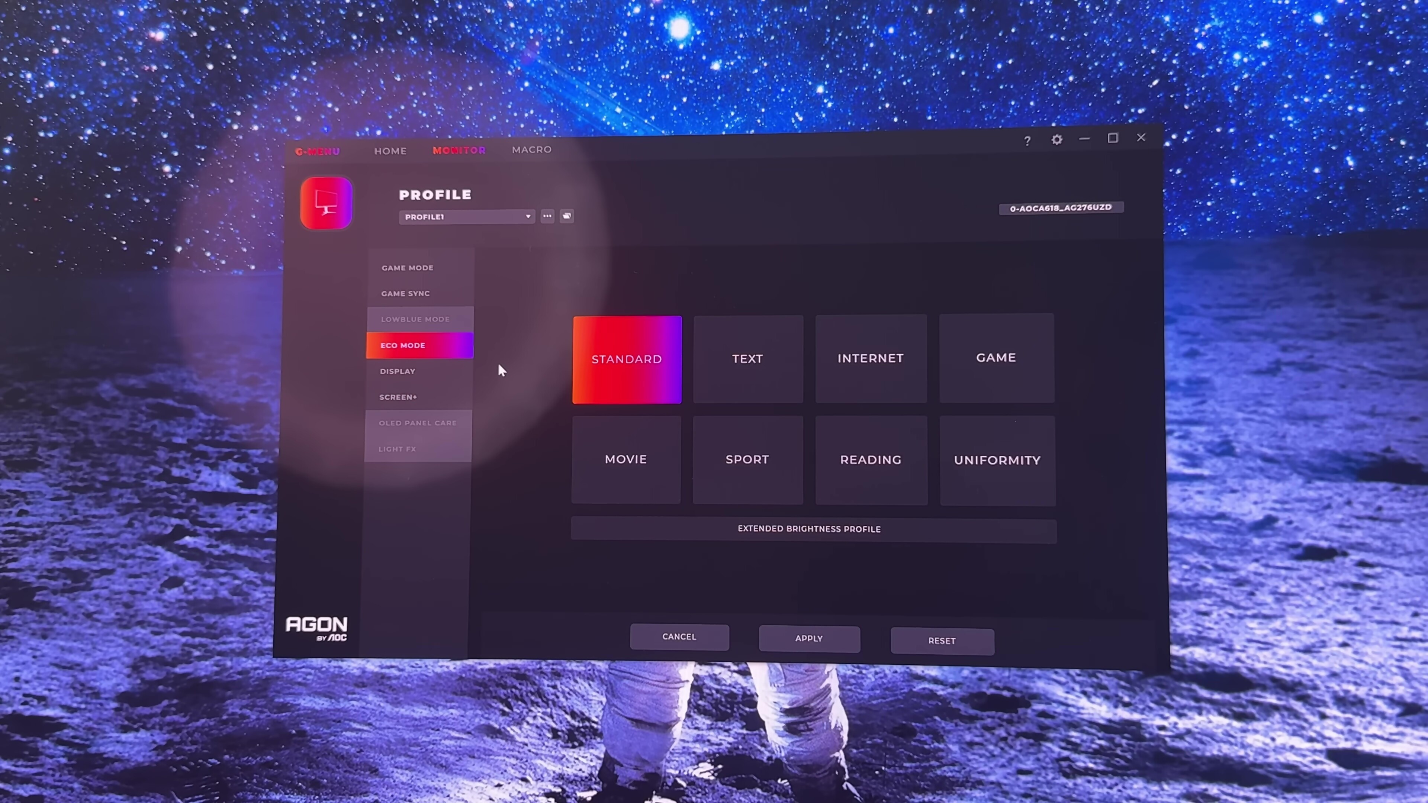Select the Text eco mode tile
The width and height of the screenshot is (1428, 803).
coord(748,359)
